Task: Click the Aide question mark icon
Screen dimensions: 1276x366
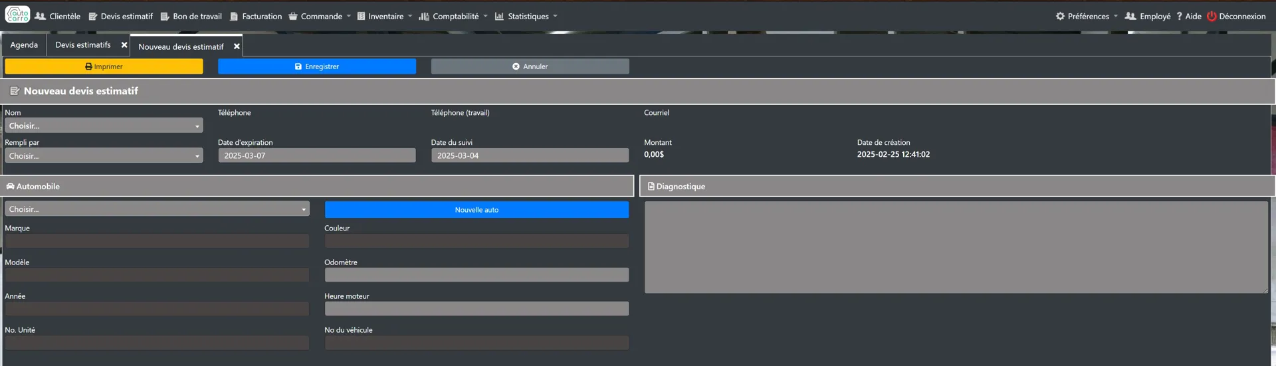Action: 1179,16
